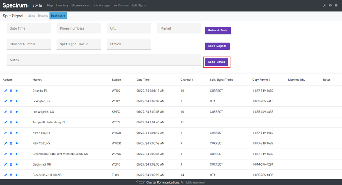342x185 pixels.
Task: Click trash icon for Cincinnati, OH row
Action: pos(11,164)
